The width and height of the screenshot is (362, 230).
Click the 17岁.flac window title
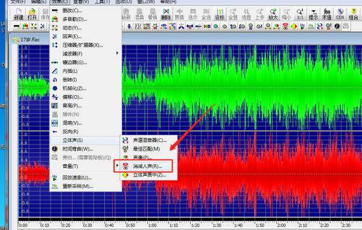tap(30, 40)
